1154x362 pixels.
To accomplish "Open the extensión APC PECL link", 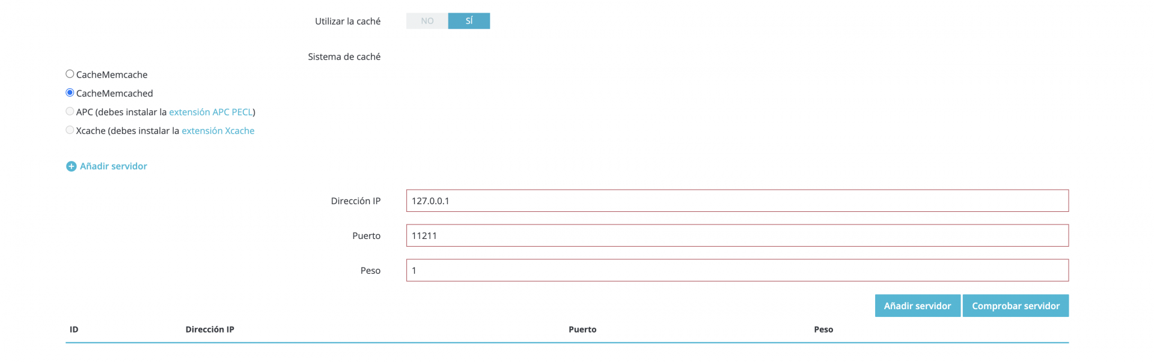I will coord(211,112).
